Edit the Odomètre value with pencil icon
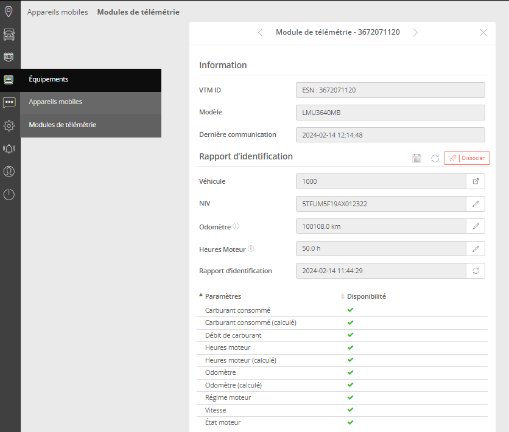This screenshot has width=509, height=432. pos(476,226)
